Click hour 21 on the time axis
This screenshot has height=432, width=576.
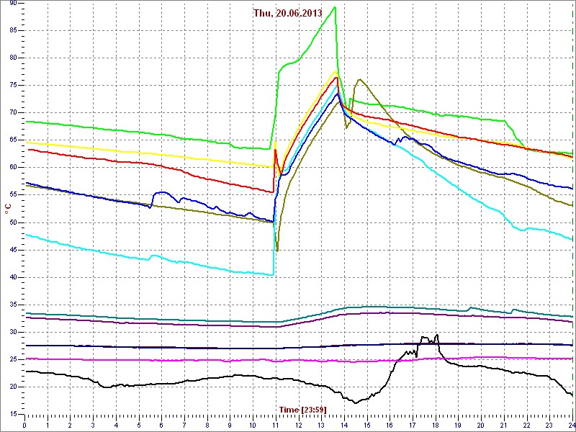pyautogui.click(x=503, y=425)
